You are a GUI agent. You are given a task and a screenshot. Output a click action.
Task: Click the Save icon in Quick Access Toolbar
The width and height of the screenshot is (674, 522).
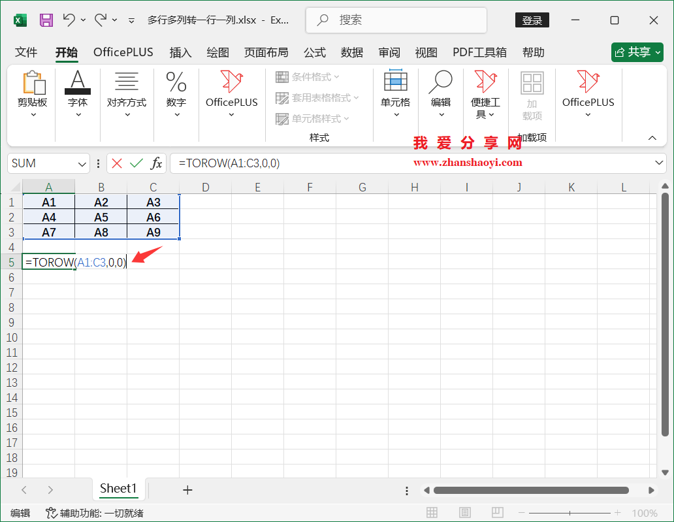46,20
